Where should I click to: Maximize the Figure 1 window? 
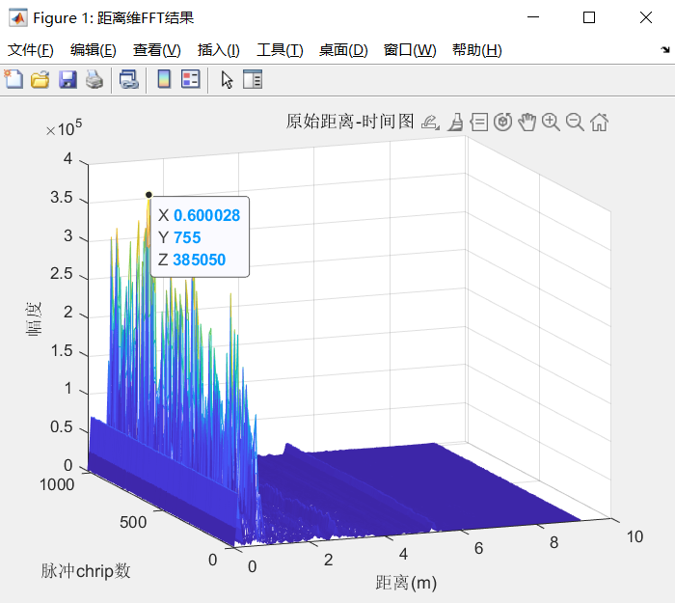589,17
